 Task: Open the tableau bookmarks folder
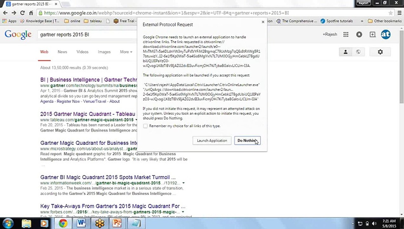tap(93, 21)
